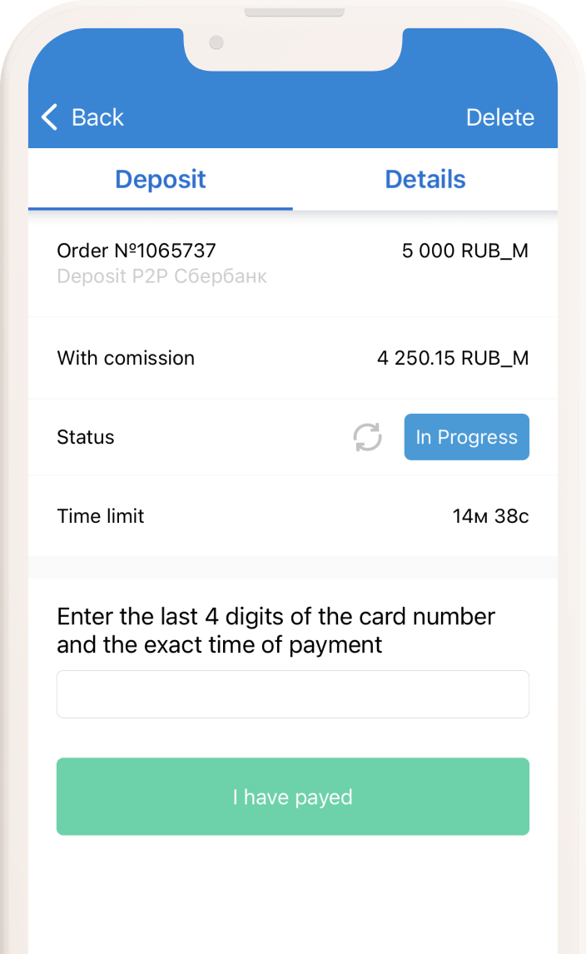The height and width of the screenshot is (954, 586).
Task: Tap the 4 250.15 RUB_M commission amount
Action: [452, 358]
